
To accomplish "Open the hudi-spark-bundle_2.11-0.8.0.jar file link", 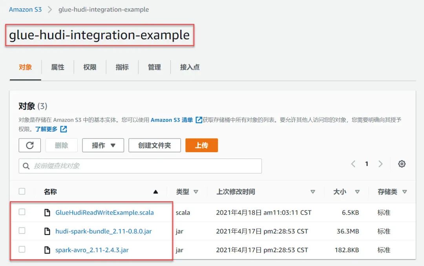I will click(104, 231).
